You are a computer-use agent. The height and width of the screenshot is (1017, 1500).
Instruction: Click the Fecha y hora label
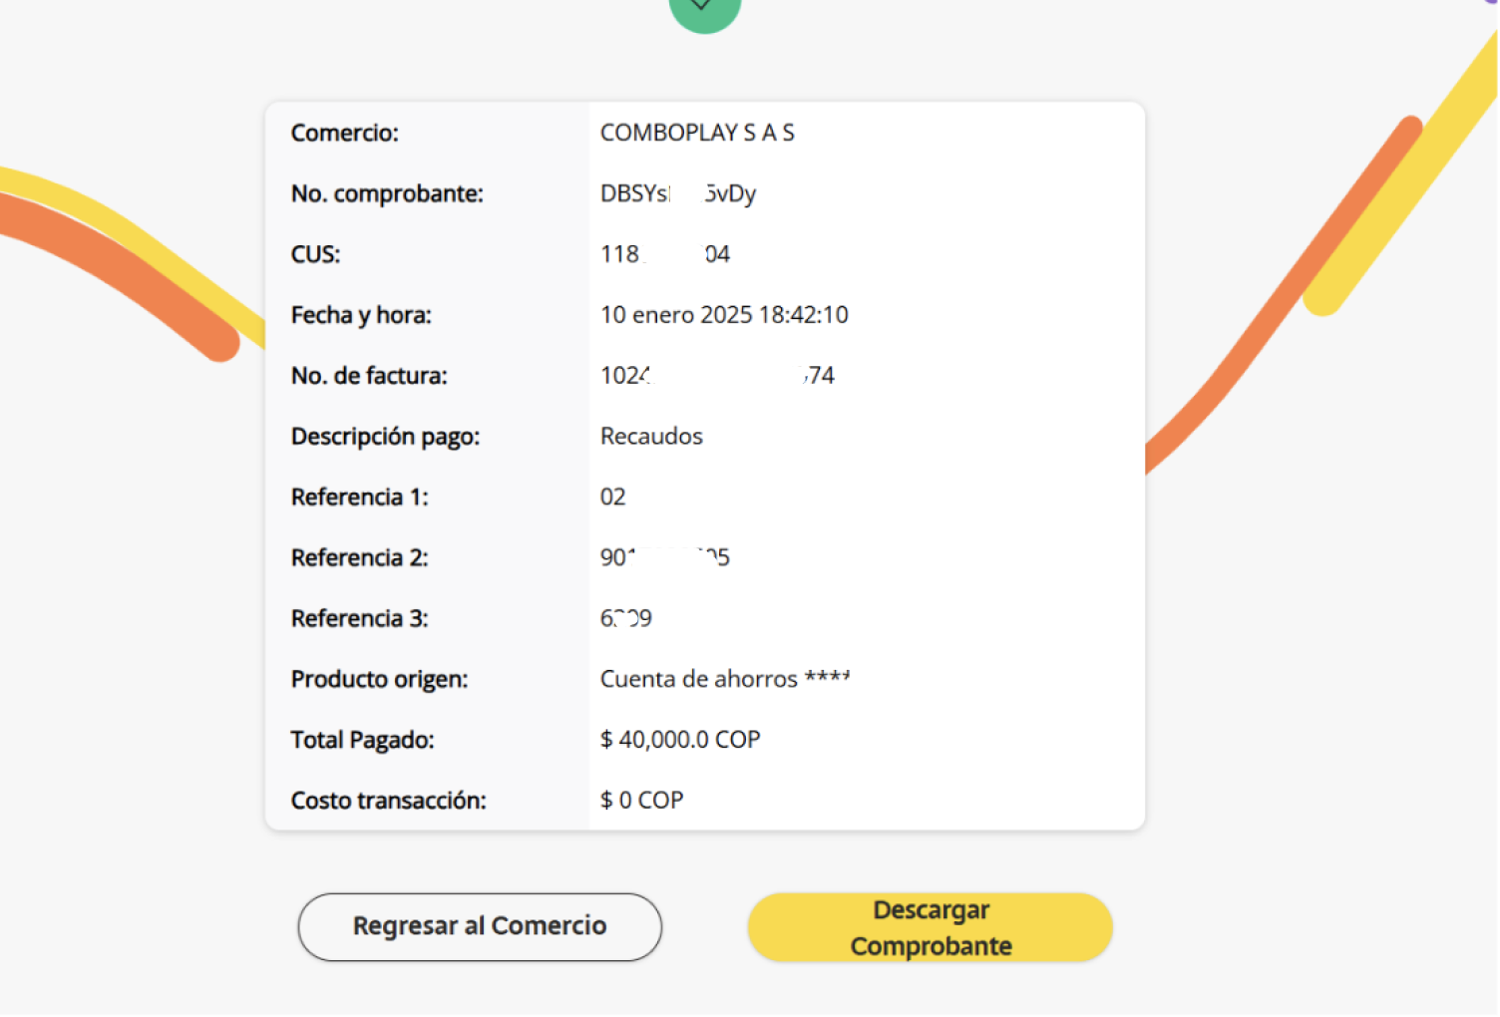pos(361,315)
